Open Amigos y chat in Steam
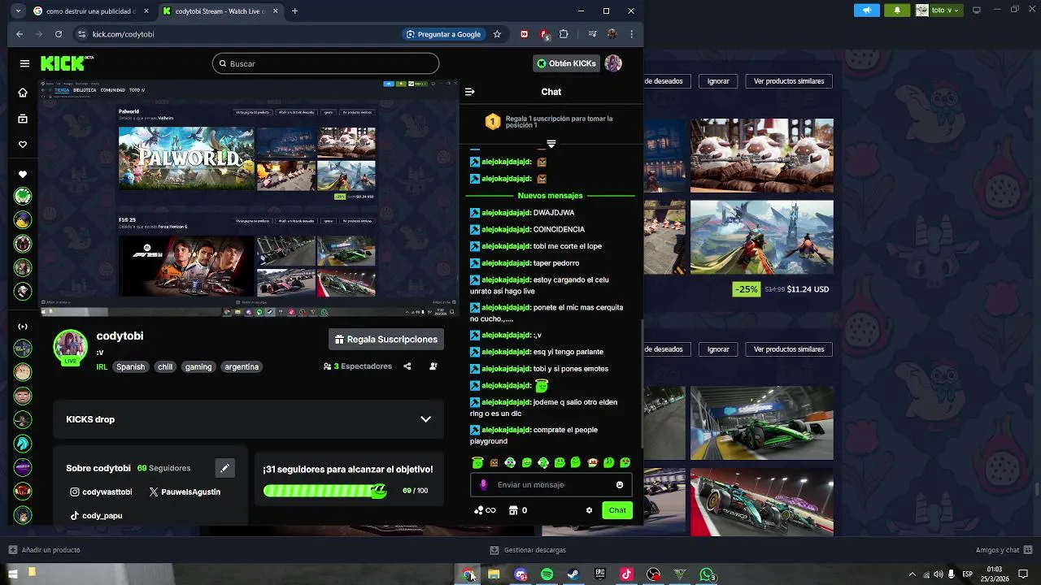Screen dimensions: 1041x585 [x=1003, y=550]
